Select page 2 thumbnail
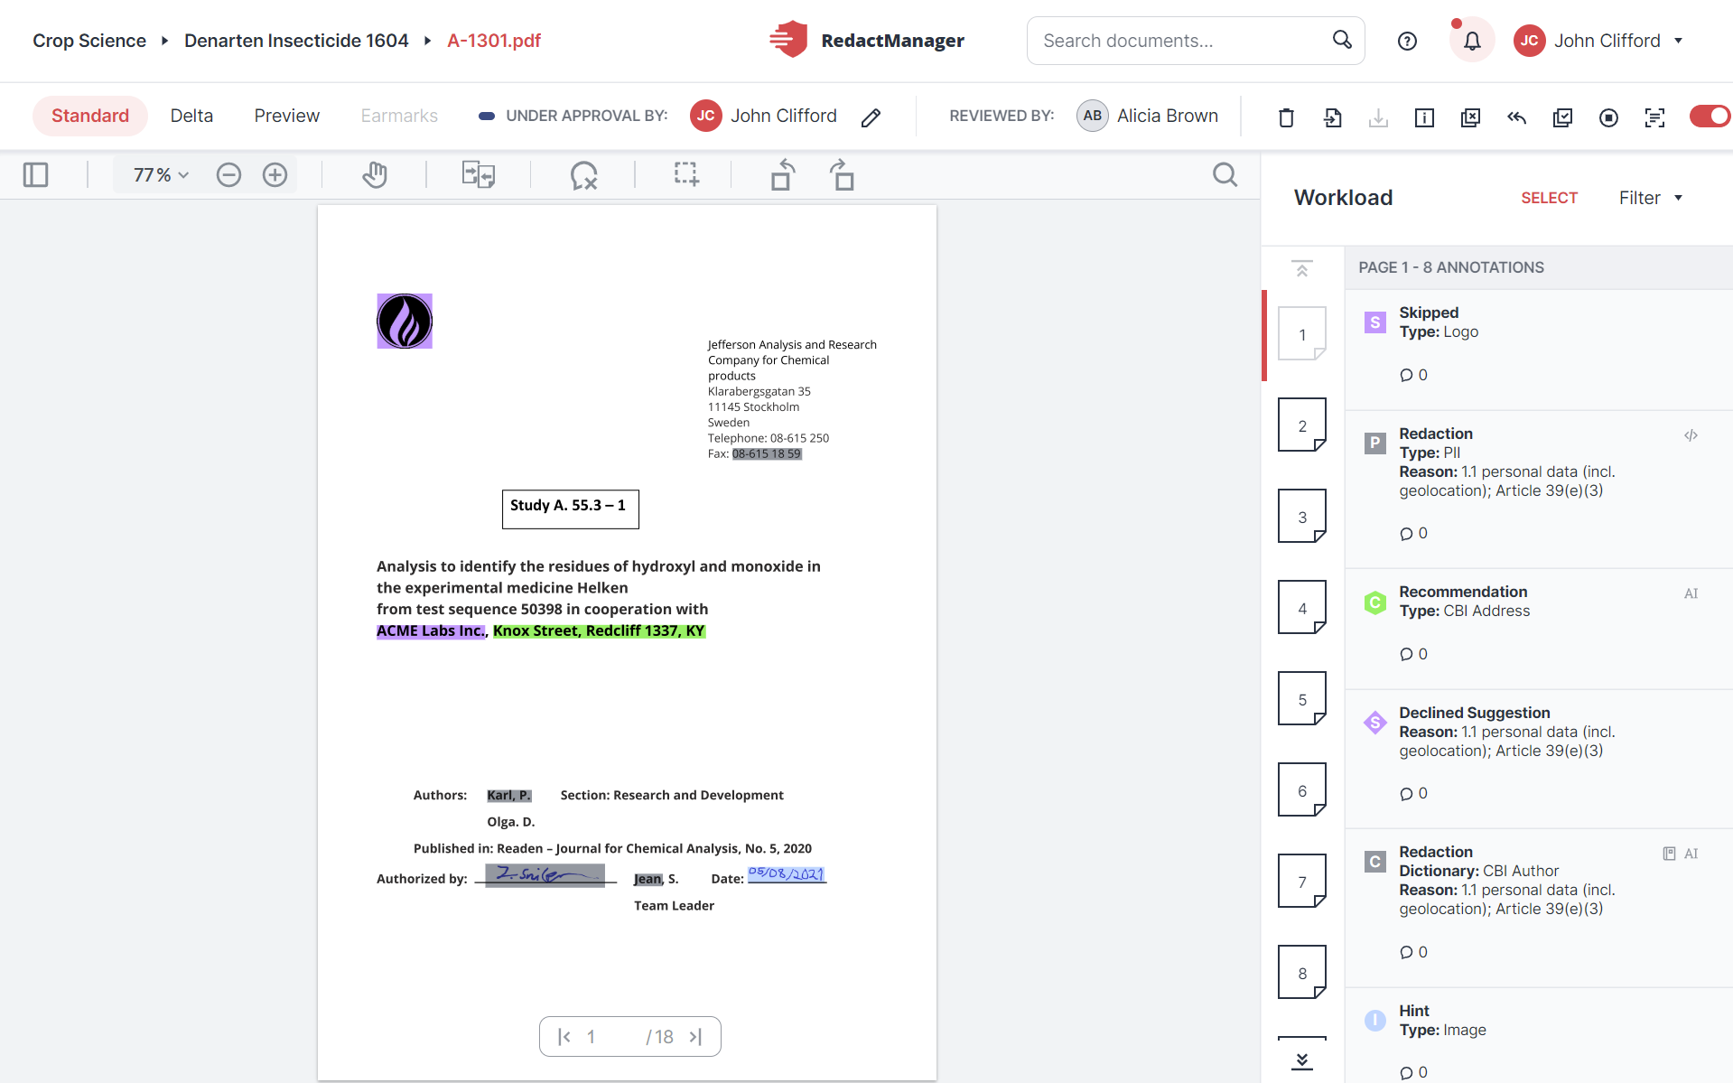Viewport: 1733px width, 1083px height. [1302, 425]
